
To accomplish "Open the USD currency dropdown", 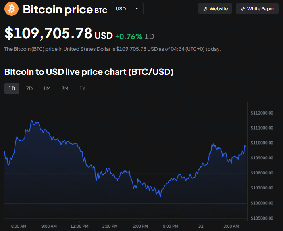I will (x=127, y=9).
